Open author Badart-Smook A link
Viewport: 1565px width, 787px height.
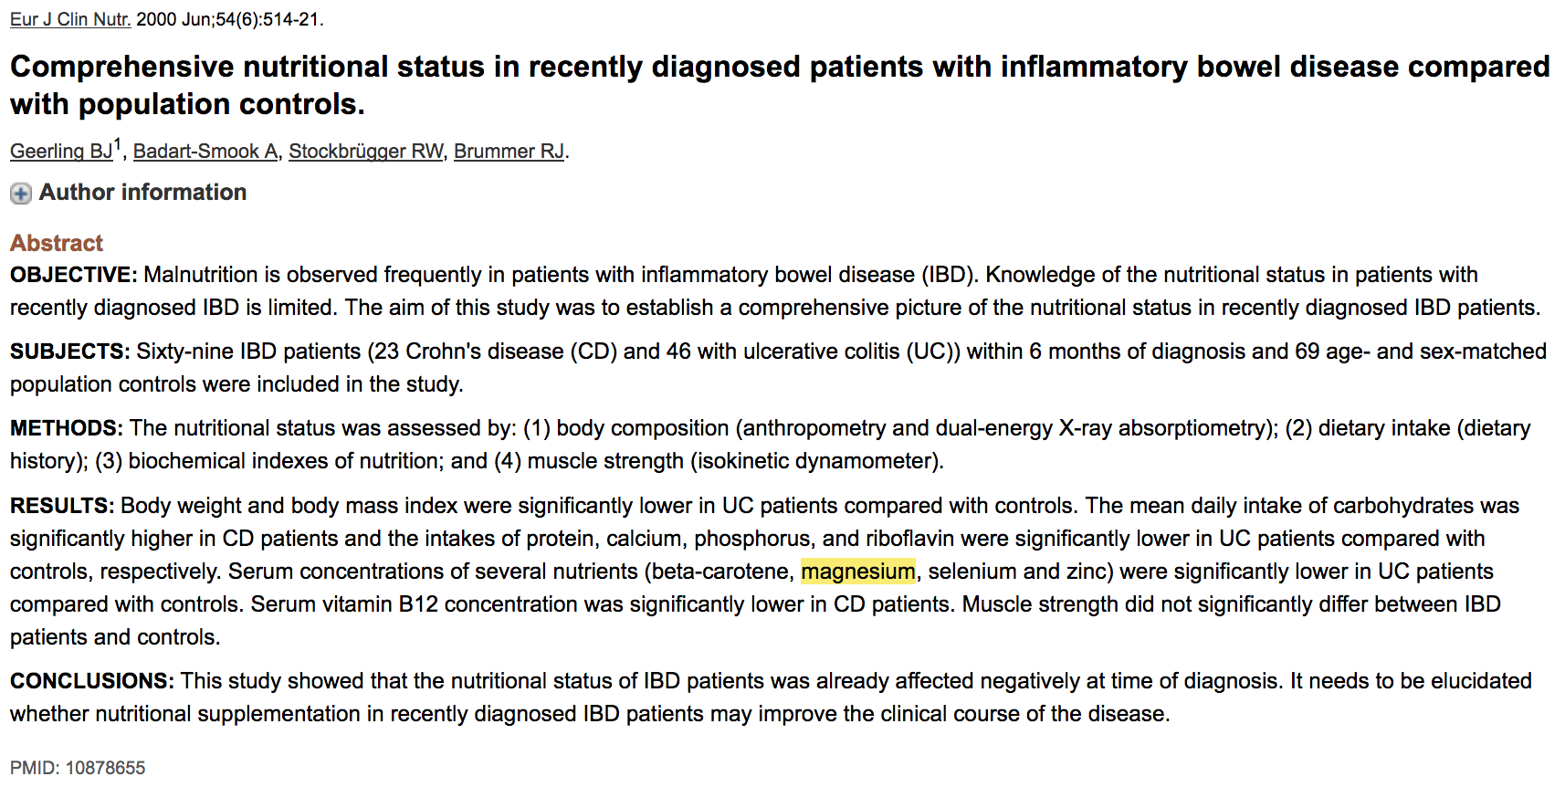coord(205,152)
